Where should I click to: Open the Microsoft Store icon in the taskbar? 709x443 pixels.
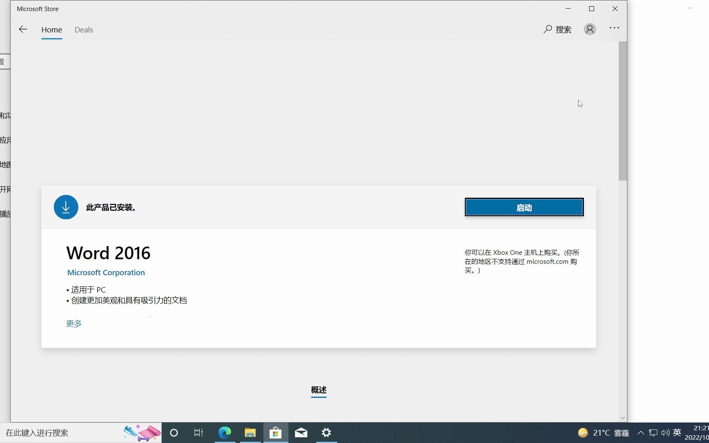(x=275, y=432)
